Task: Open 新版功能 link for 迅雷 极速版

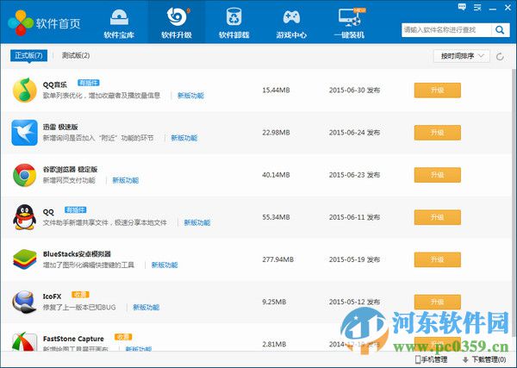Action: tap(184, 138)
